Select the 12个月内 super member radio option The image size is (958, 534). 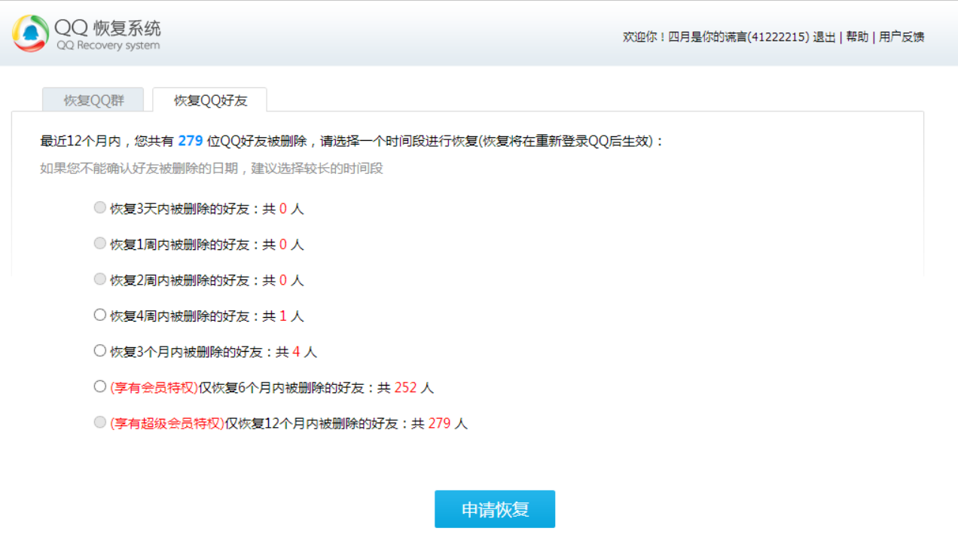click(99, 423)
